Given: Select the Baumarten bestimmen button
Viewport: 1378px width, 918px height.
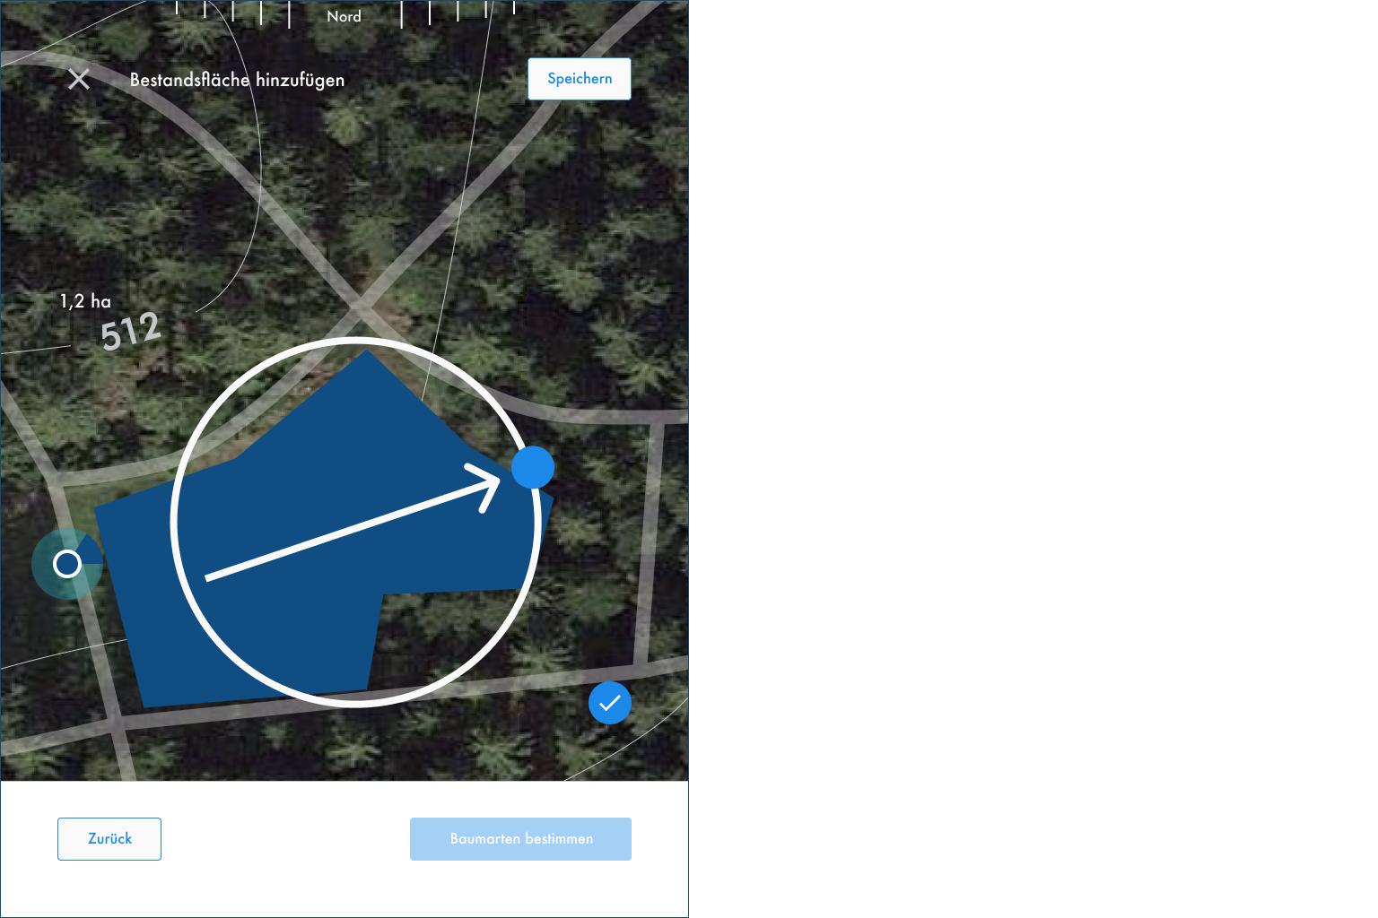Looking at the screenshot, I should (520, 839).
